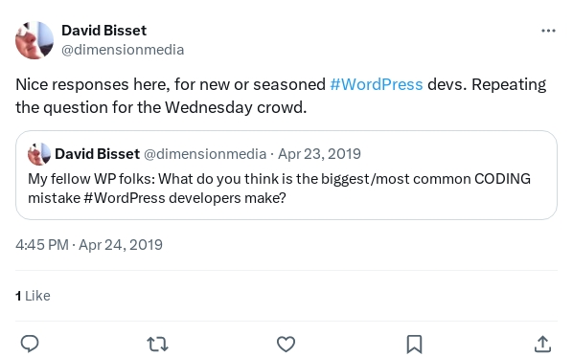Click the 4:45 PM · Apr 24, 2019 timestamp
The width and height of the screenshot is (573, 357).
(x=89, y=245)
